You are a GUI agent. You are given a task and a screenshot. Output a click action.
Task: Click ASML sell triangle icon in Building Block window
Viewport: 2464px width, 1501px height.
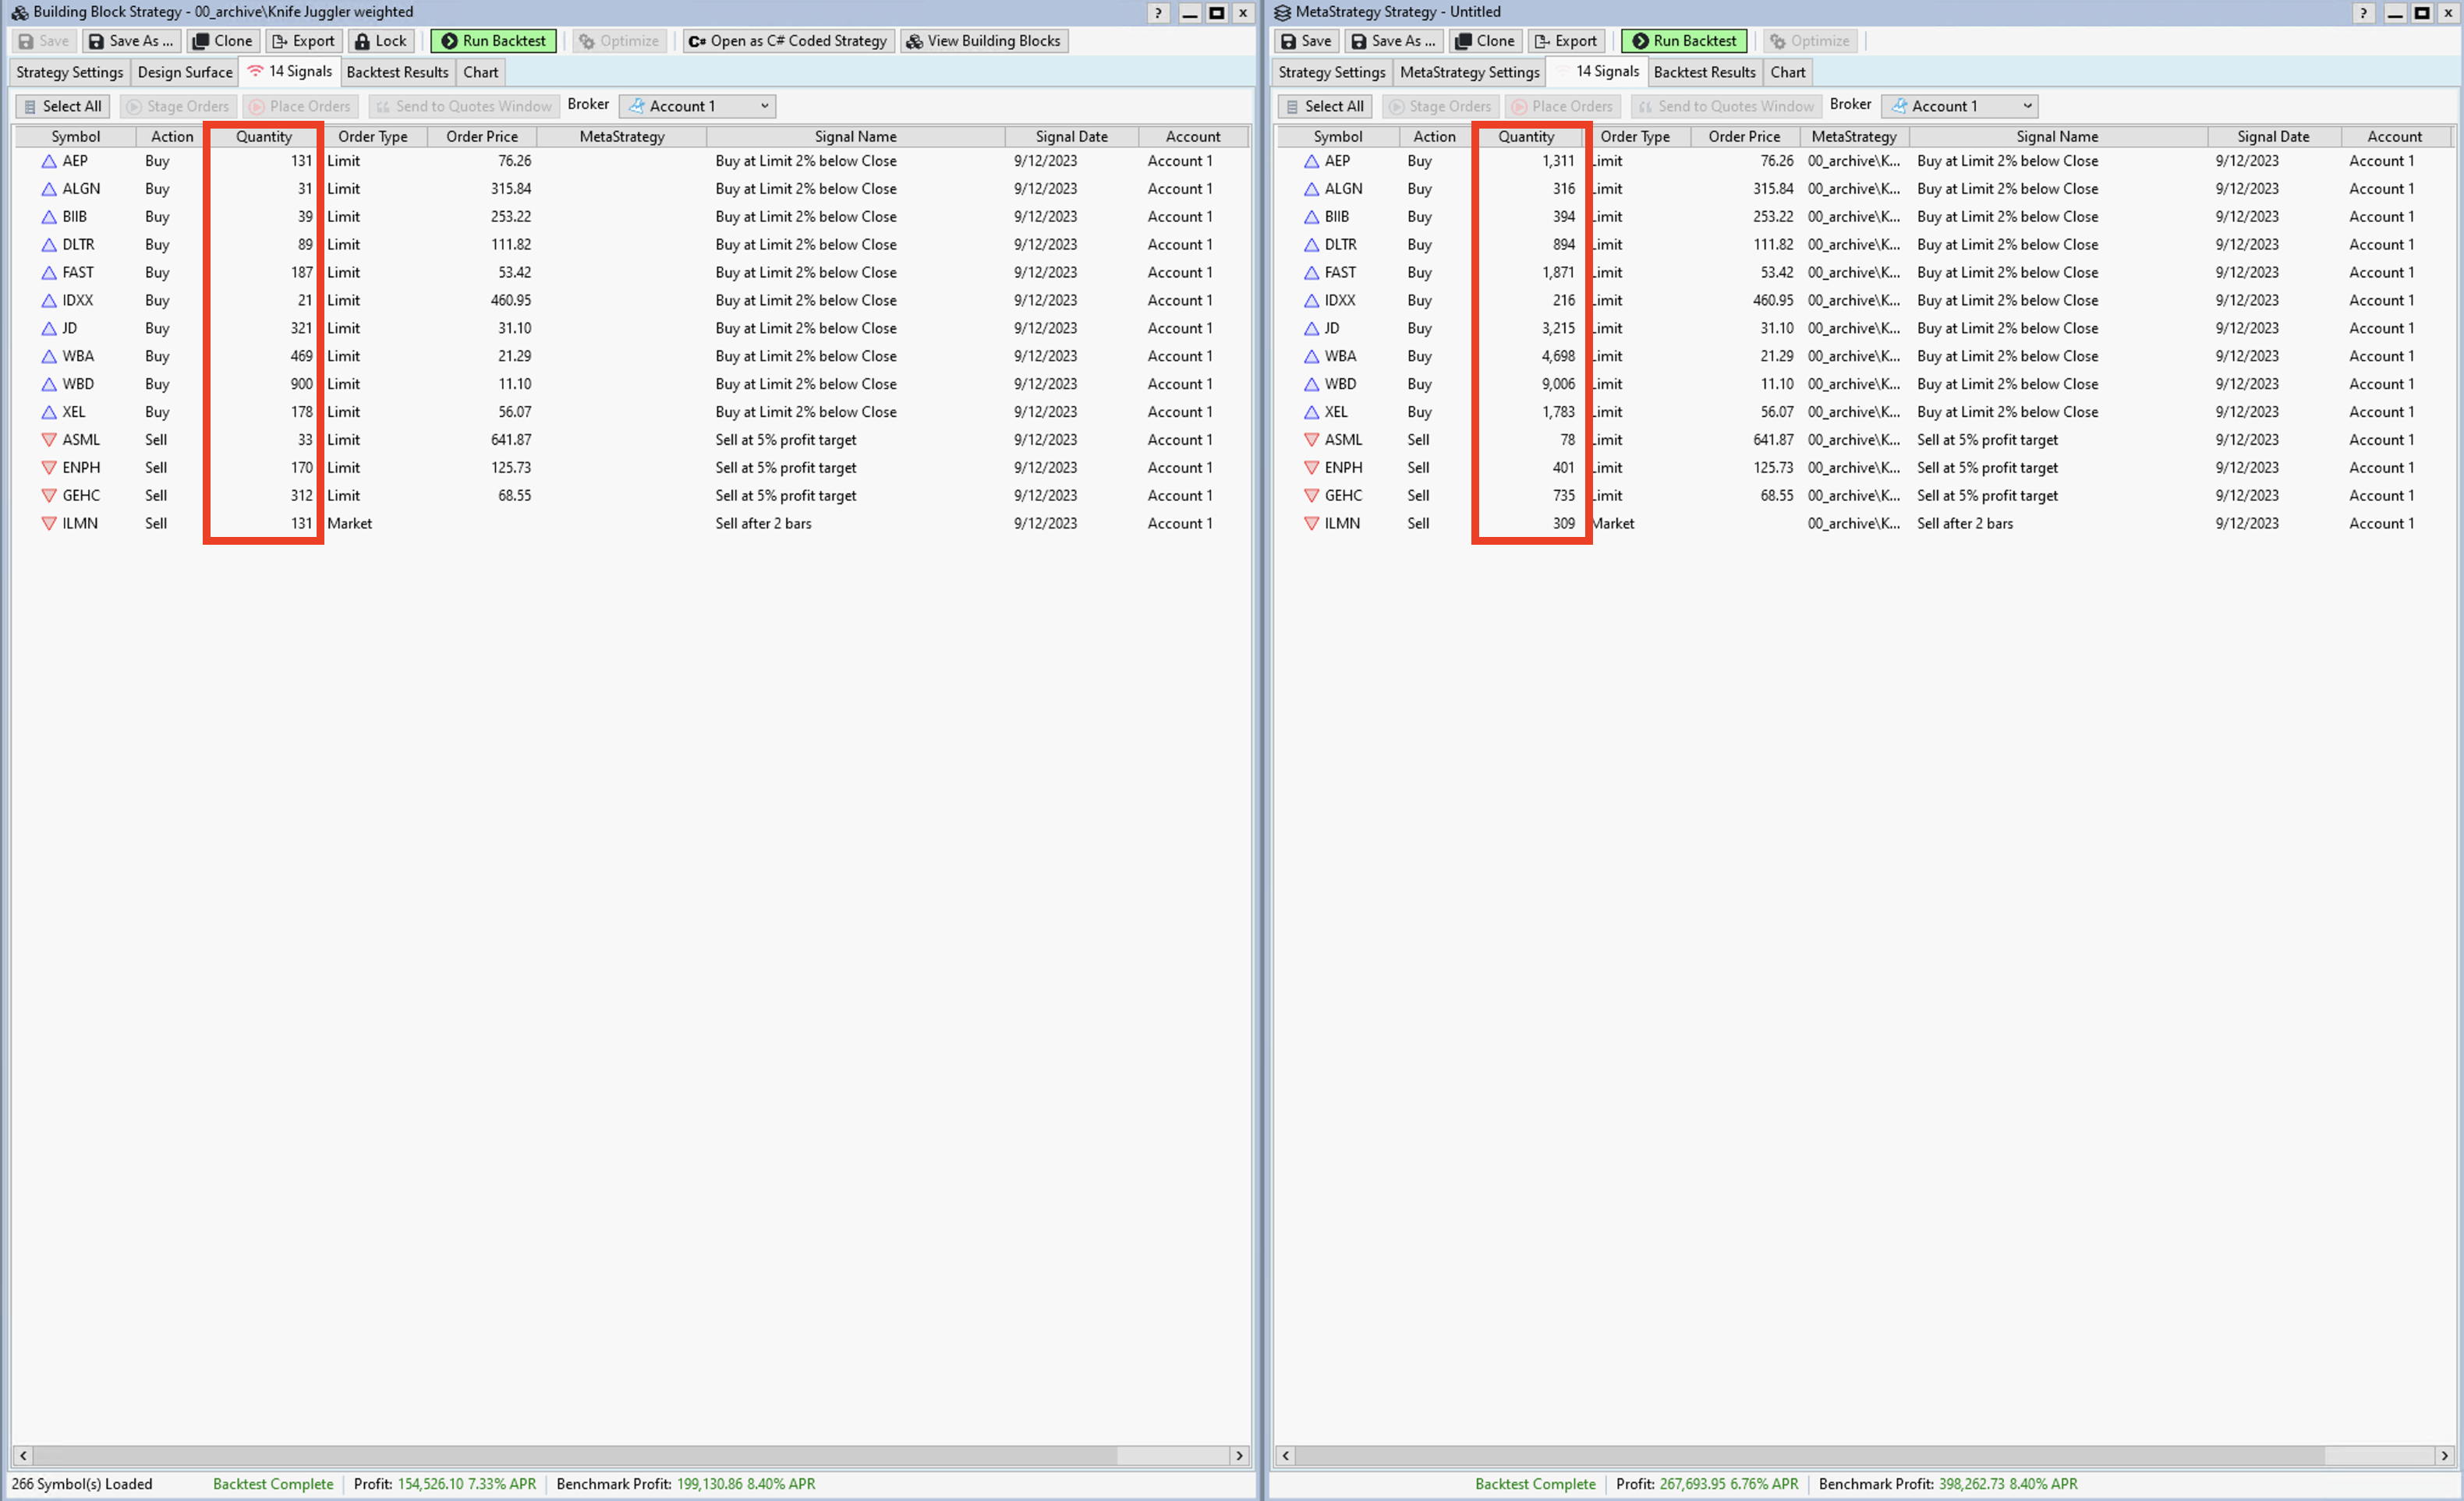tap(48, 440)
